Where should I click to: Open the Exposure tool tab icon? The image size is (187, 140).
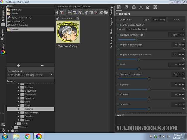point(119,7)
